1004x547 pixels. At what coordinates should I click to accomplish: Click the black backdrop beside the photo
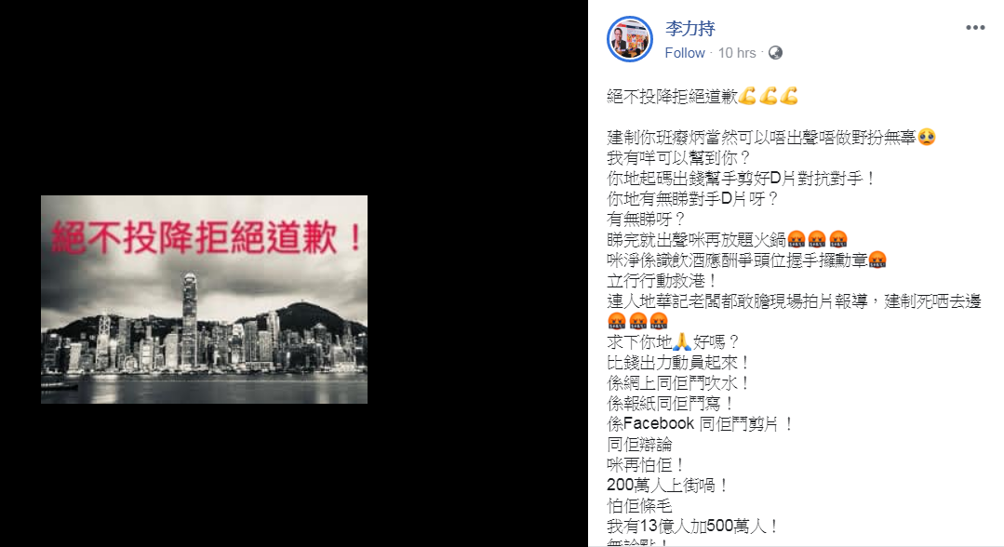pyautogui.click(x=294, y=96)
